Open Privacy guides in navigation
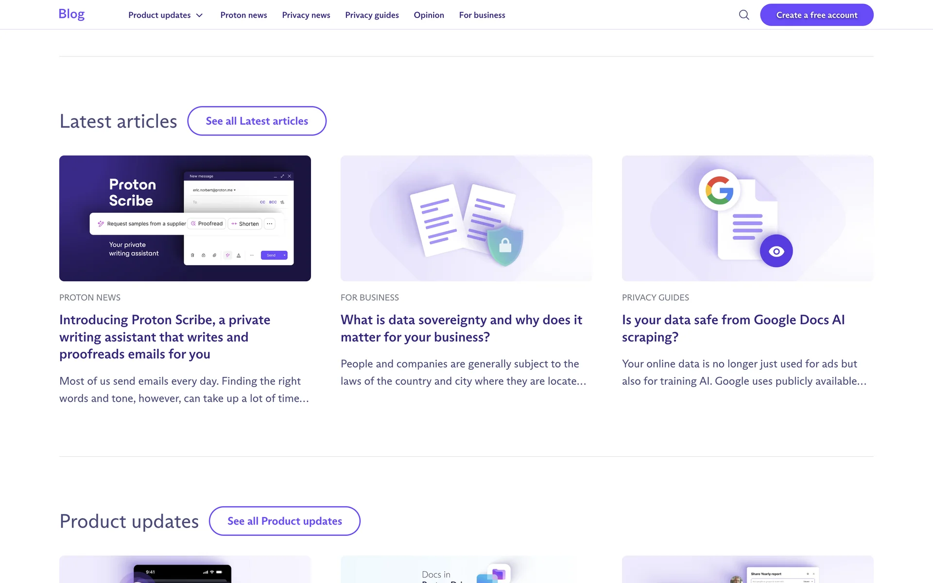 372,15
